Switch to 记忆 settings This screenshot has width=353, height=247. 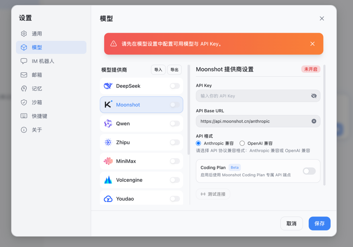51,89
